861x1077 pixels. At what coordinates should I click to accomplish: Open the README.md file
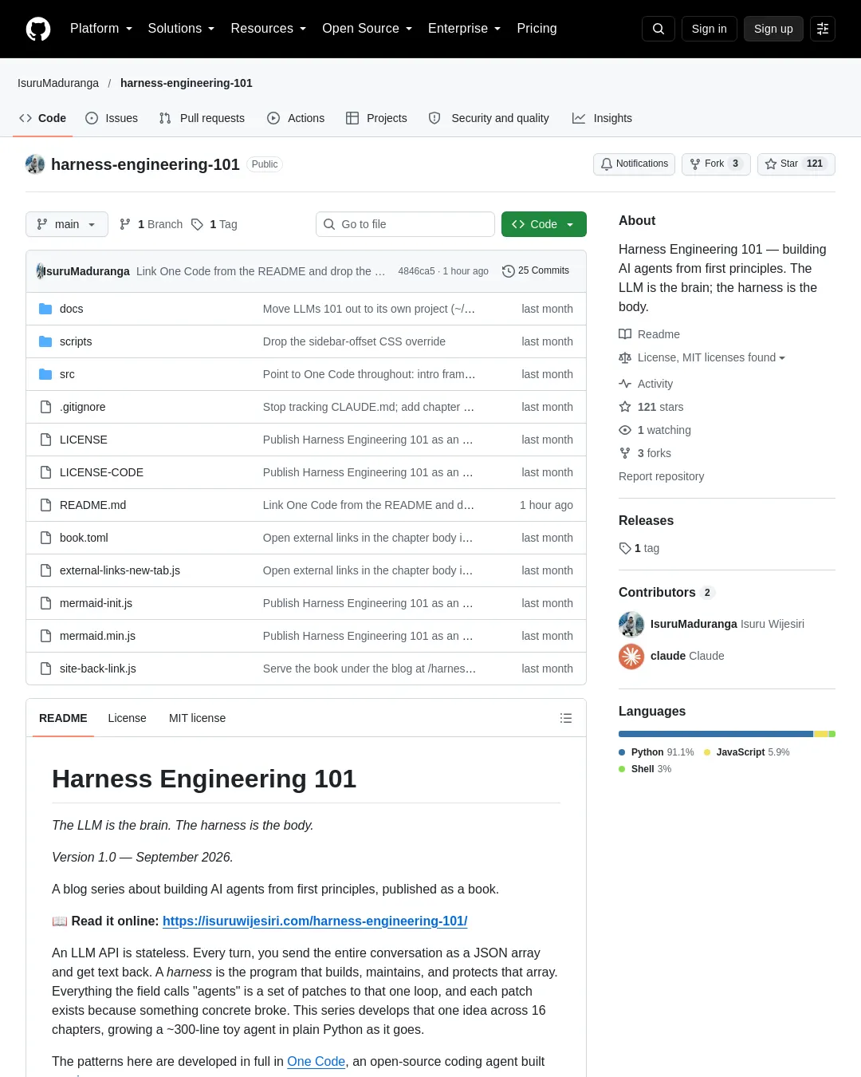(x=92, y=505)
